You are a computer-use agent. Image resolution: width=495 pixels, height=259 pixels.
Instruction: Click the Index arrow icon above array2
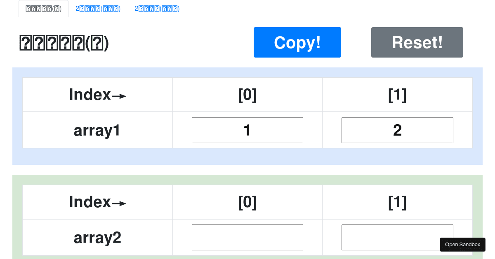[119, 204]
